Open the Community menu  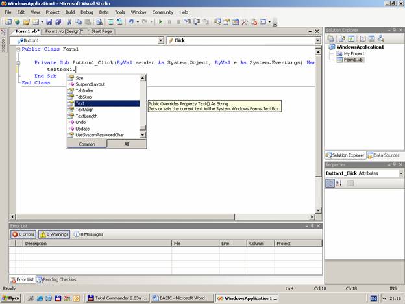pos(163,12)
